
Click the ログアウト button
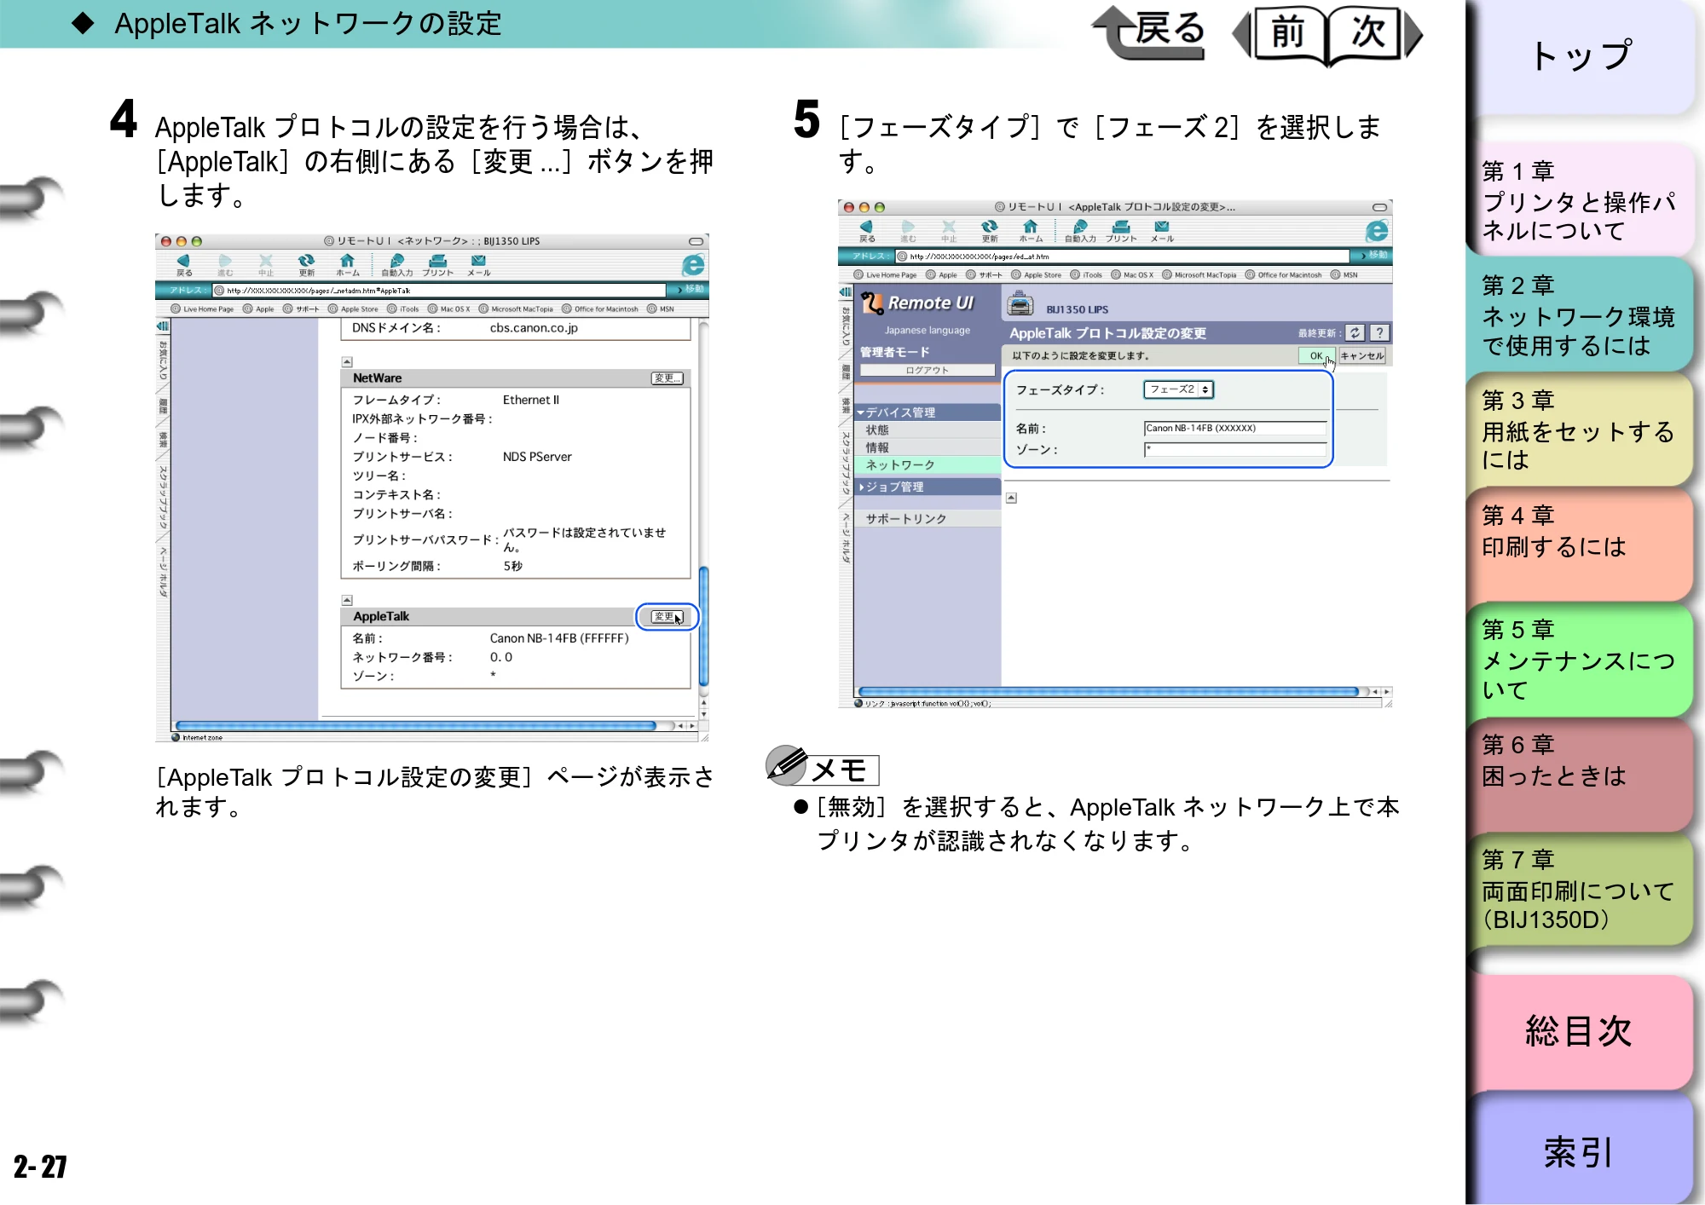click(928, 371)
